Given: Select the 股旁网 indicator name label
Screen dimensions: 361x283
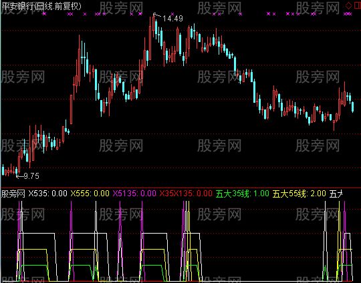Looking at the screenshot, I should (13, 194).
